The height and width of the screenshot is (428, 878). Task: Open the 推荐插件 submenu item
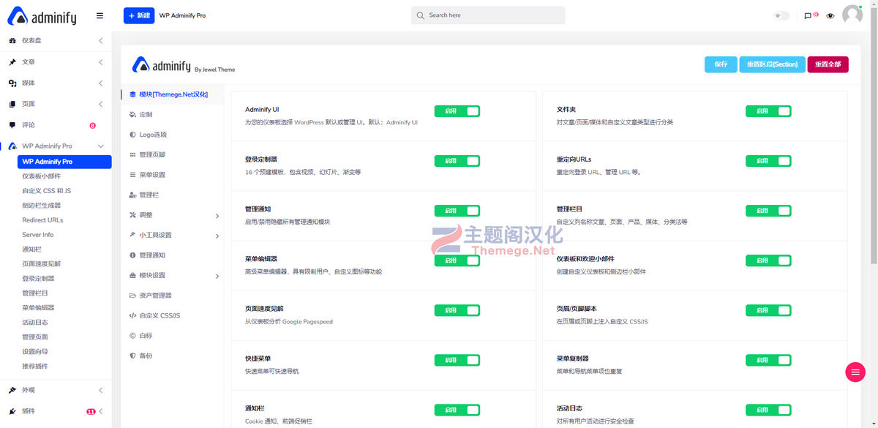coord(34,367)
